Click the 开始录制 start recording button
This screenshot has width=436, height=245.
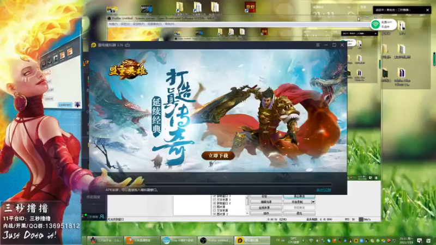(297, 202)
